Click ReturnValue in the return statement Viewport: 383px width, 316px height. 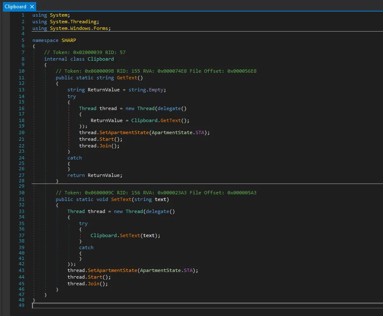[104, 175]
